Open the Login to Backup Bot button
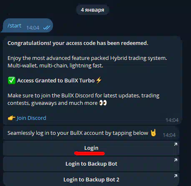191x186 pixels. [91, 164]
